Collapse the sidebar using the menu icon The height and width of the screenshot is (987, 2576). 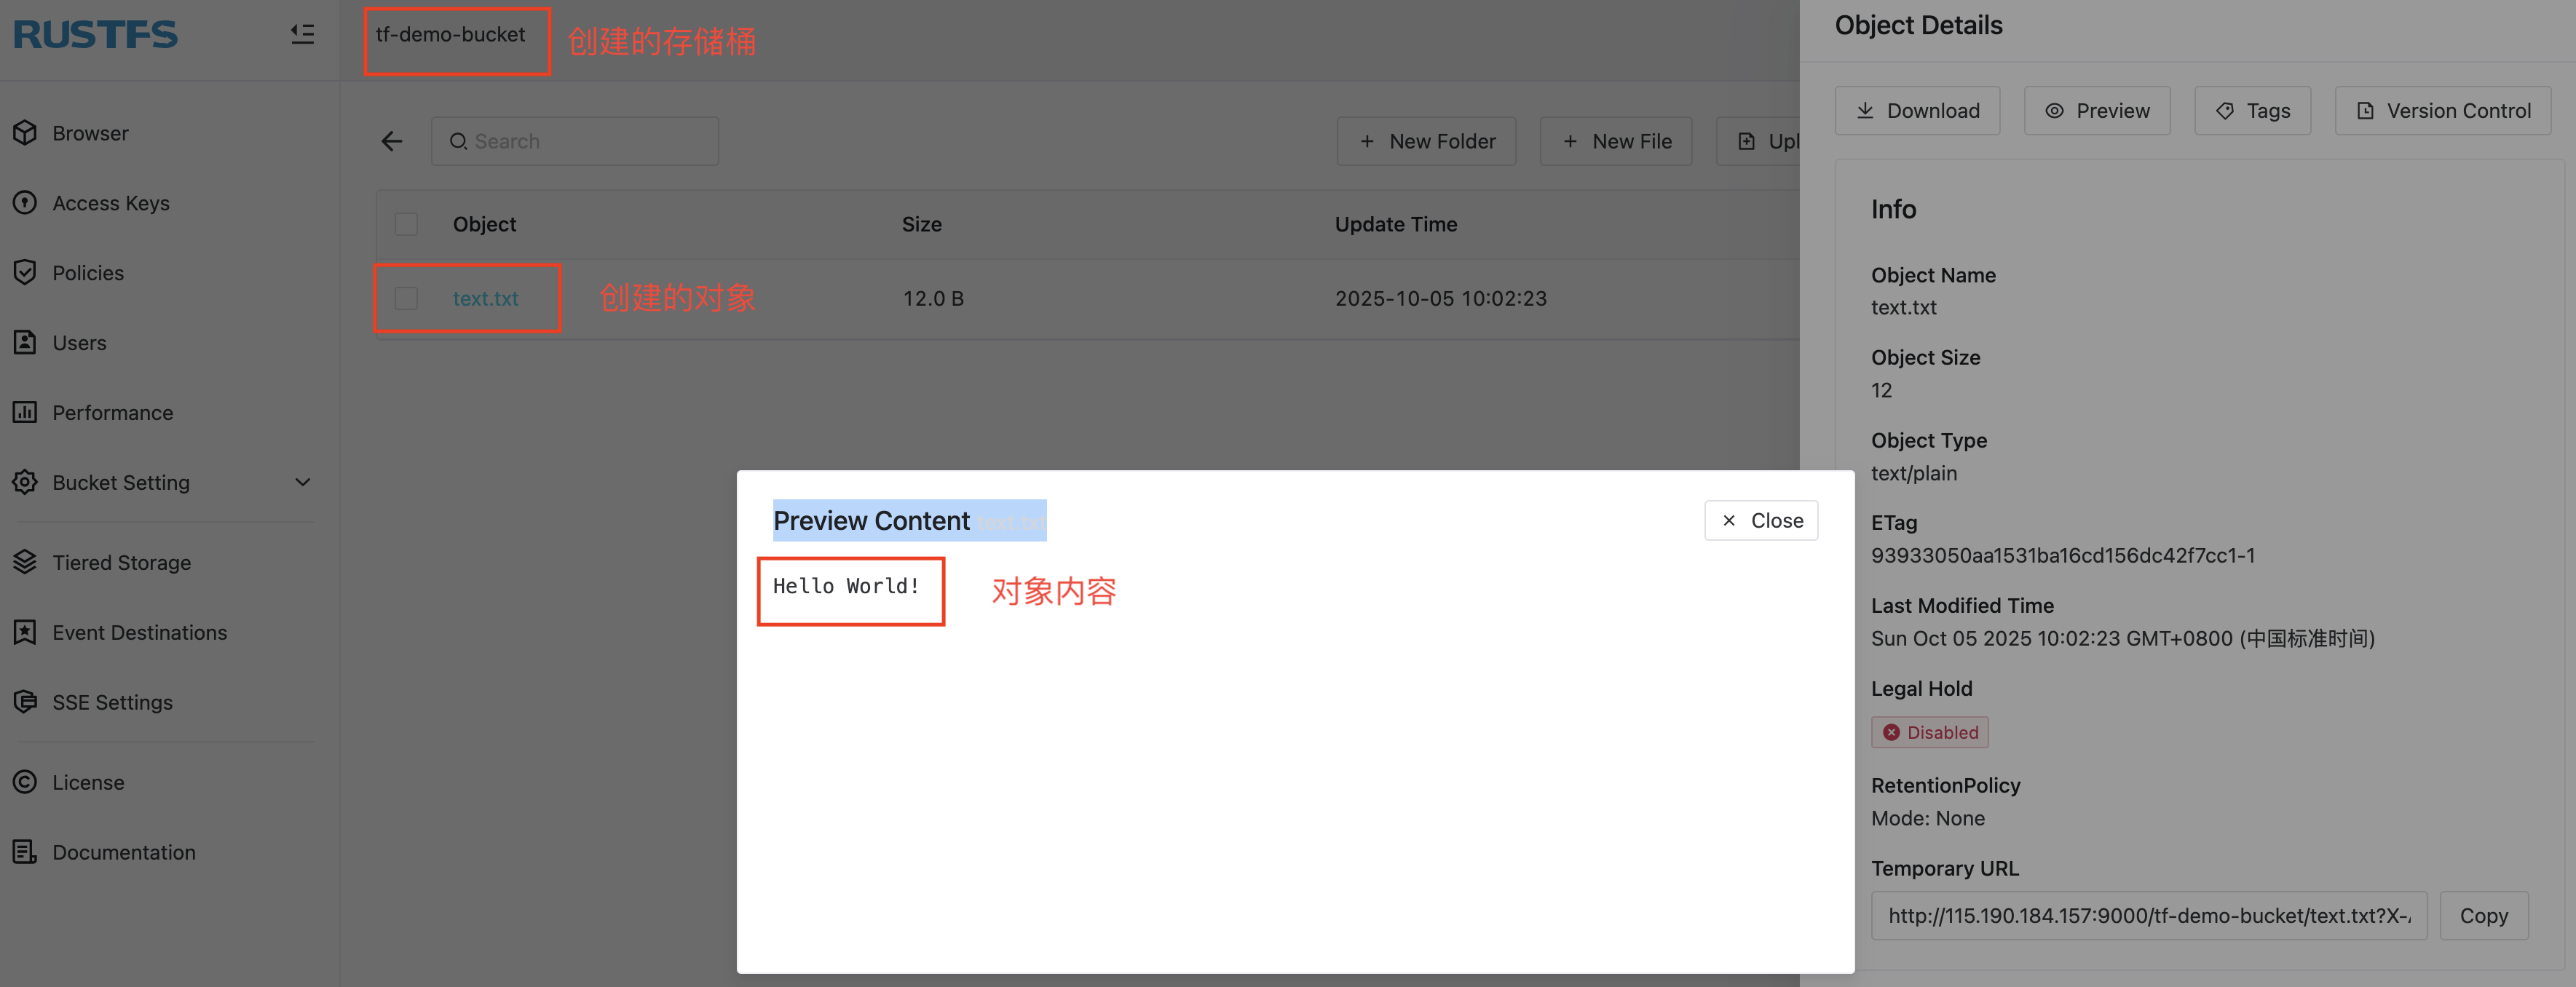(302, 35)
